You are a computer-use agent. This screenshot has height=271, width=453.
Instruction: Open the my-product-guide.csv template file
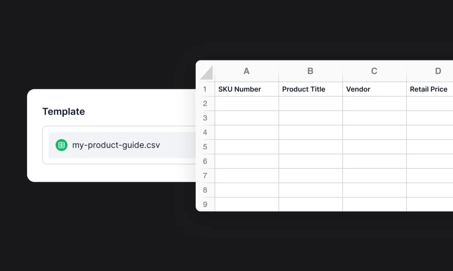[116, 145]
